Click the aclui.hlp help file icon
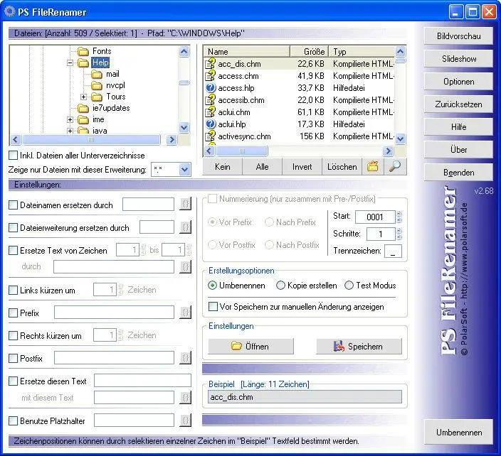The width and height of the screenshot is (501, 456). (210, 124)
